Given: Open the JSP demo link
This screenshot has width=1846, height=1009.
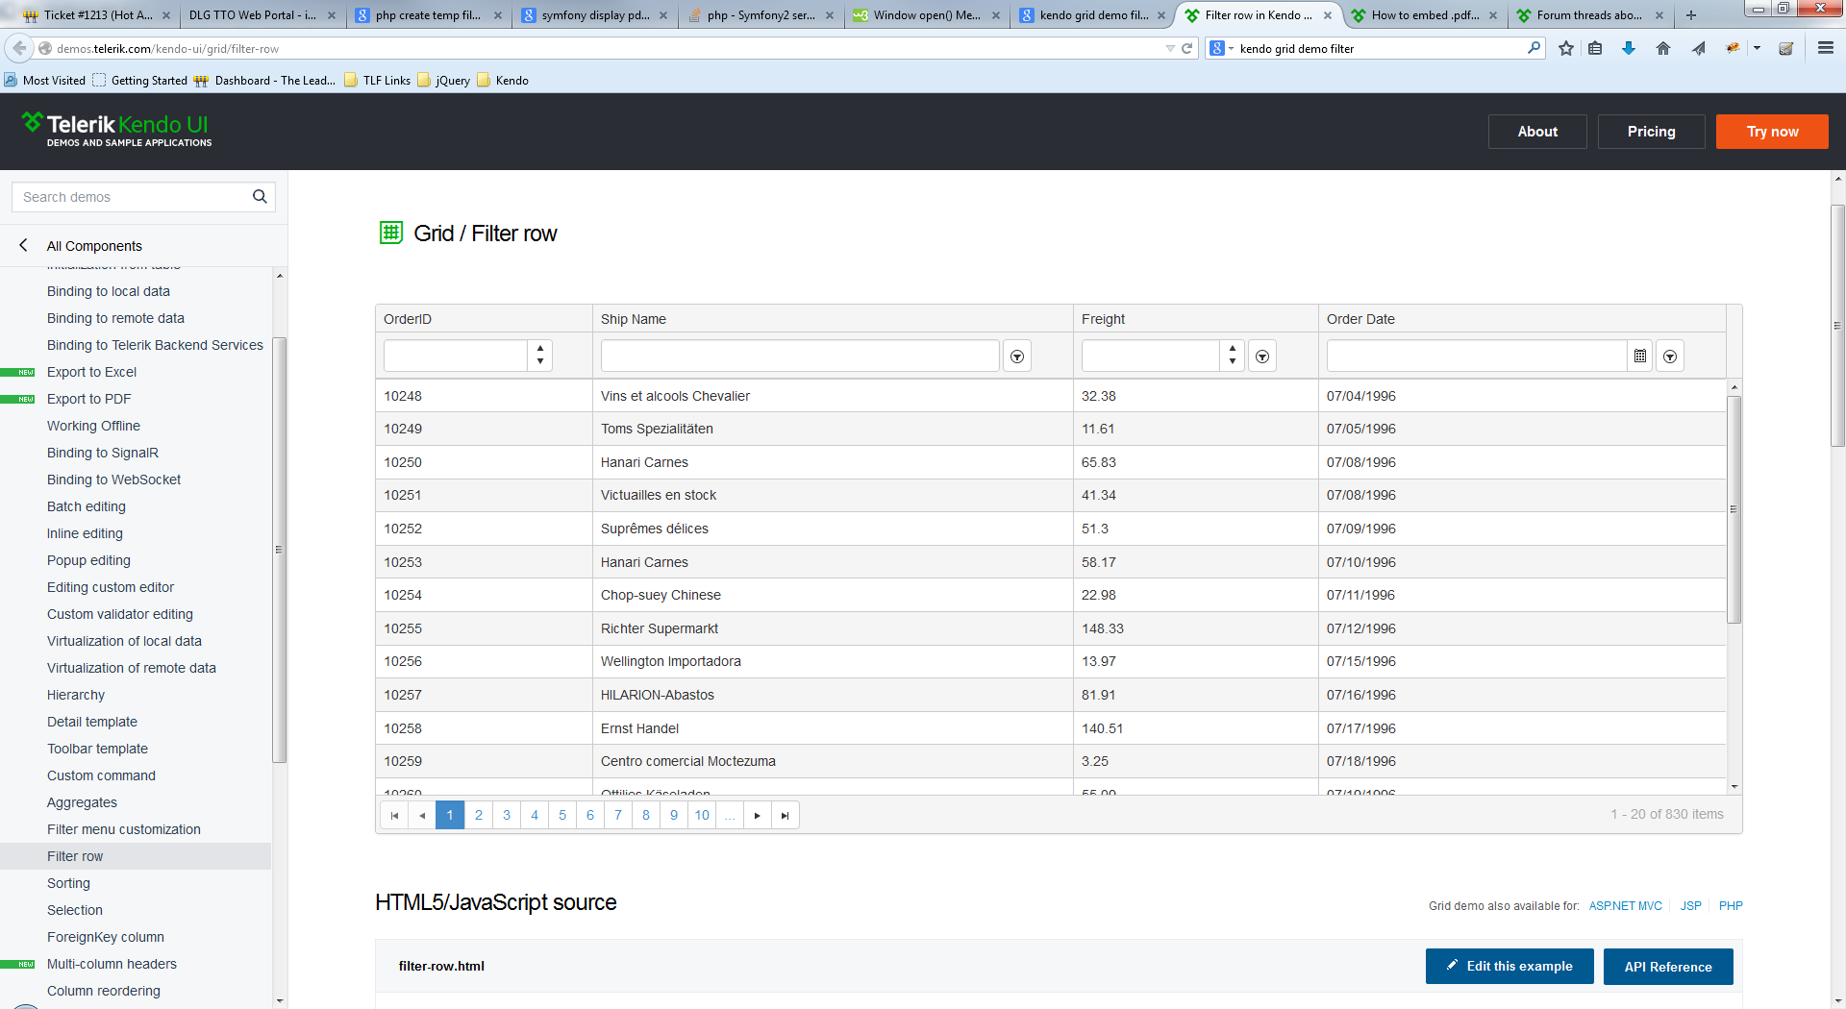Looking at the screenshot, I should [x=1690, y=906].
